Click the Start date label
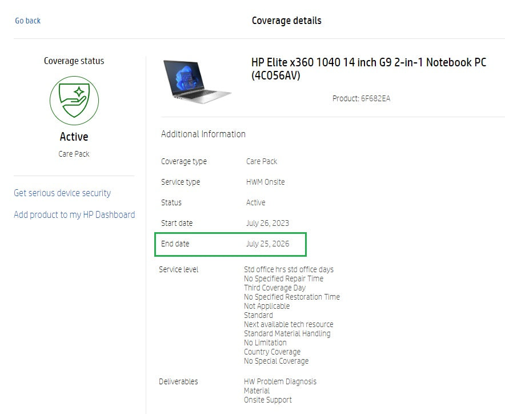This screenshot has height=414, width=505. (x=177, y=223)
